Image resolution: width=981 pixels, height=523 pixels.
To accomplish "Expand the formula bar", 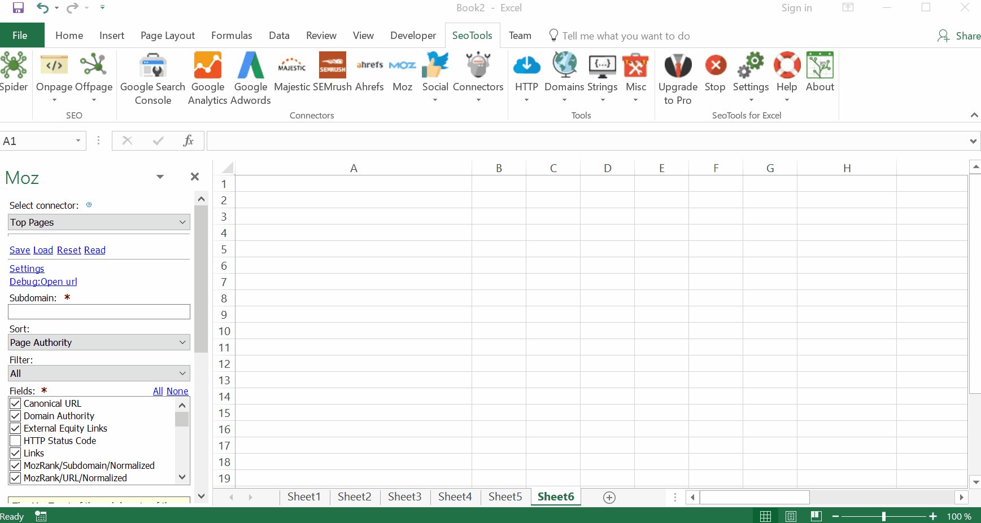I will 973,141.
